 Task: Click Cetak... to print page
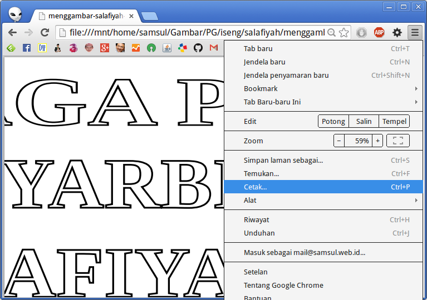point(323,187)
